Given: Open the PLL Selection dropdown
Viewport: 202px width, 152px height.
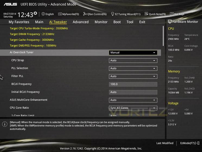Looking at the screenshot, I should pos(133,68).
